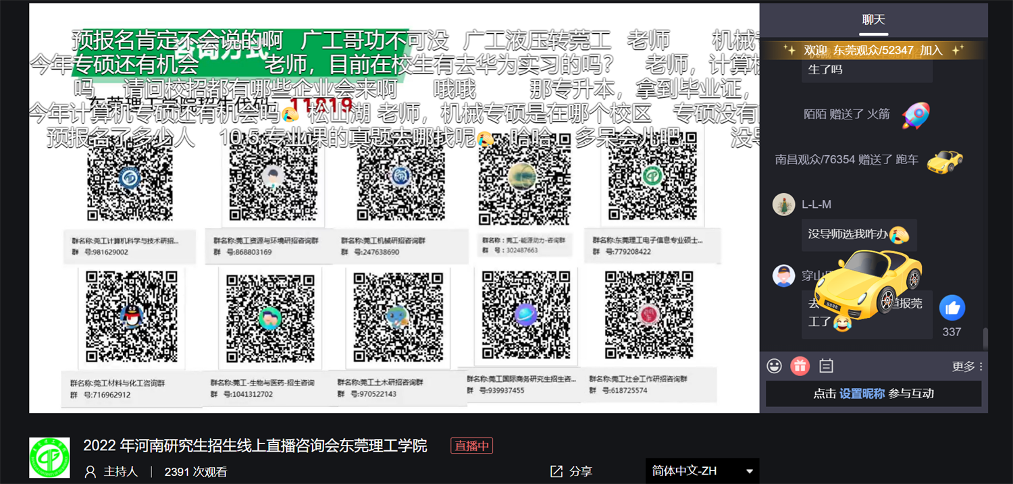This screenshot has height=484, width=1013.
Task: Click the avatar with blue cap
Action: point(783,275)
